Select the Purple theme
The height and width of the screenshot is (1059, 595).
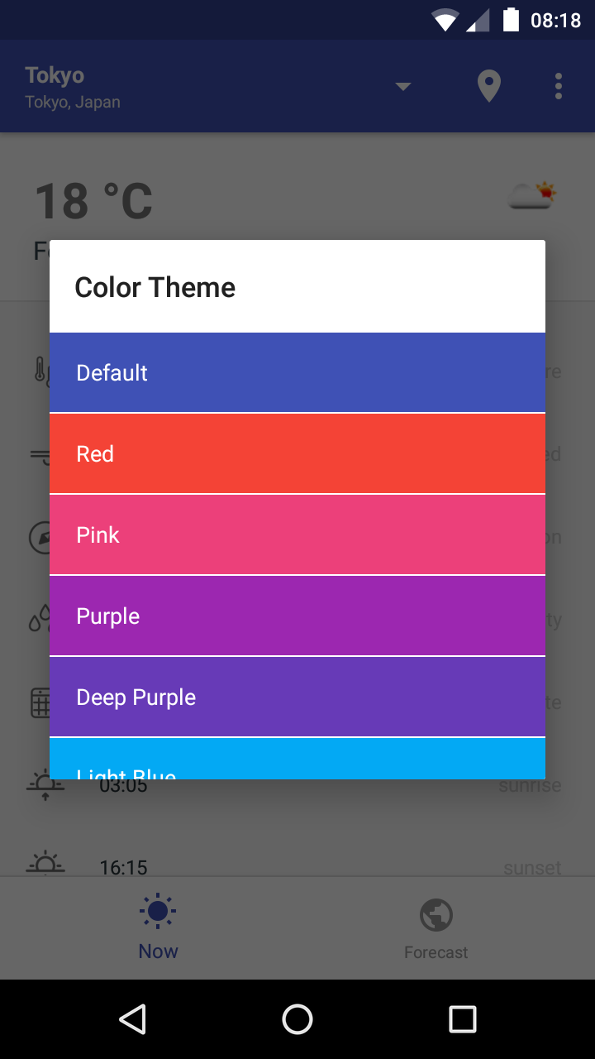click(x=297, y=616)
